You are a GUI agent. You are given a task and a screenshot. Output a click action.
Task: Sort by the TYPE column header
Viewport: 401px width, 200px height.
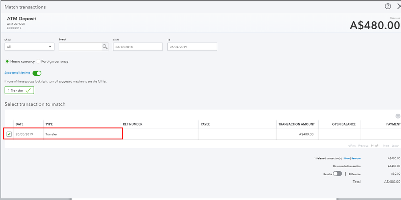[49, 124]
